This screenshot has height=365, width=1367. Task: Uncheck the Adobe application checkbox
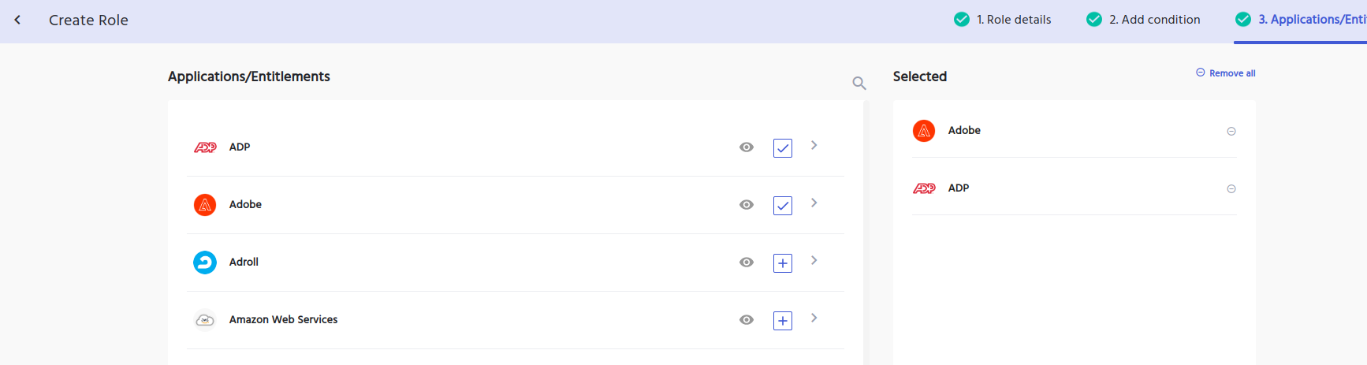click(783, 206)
